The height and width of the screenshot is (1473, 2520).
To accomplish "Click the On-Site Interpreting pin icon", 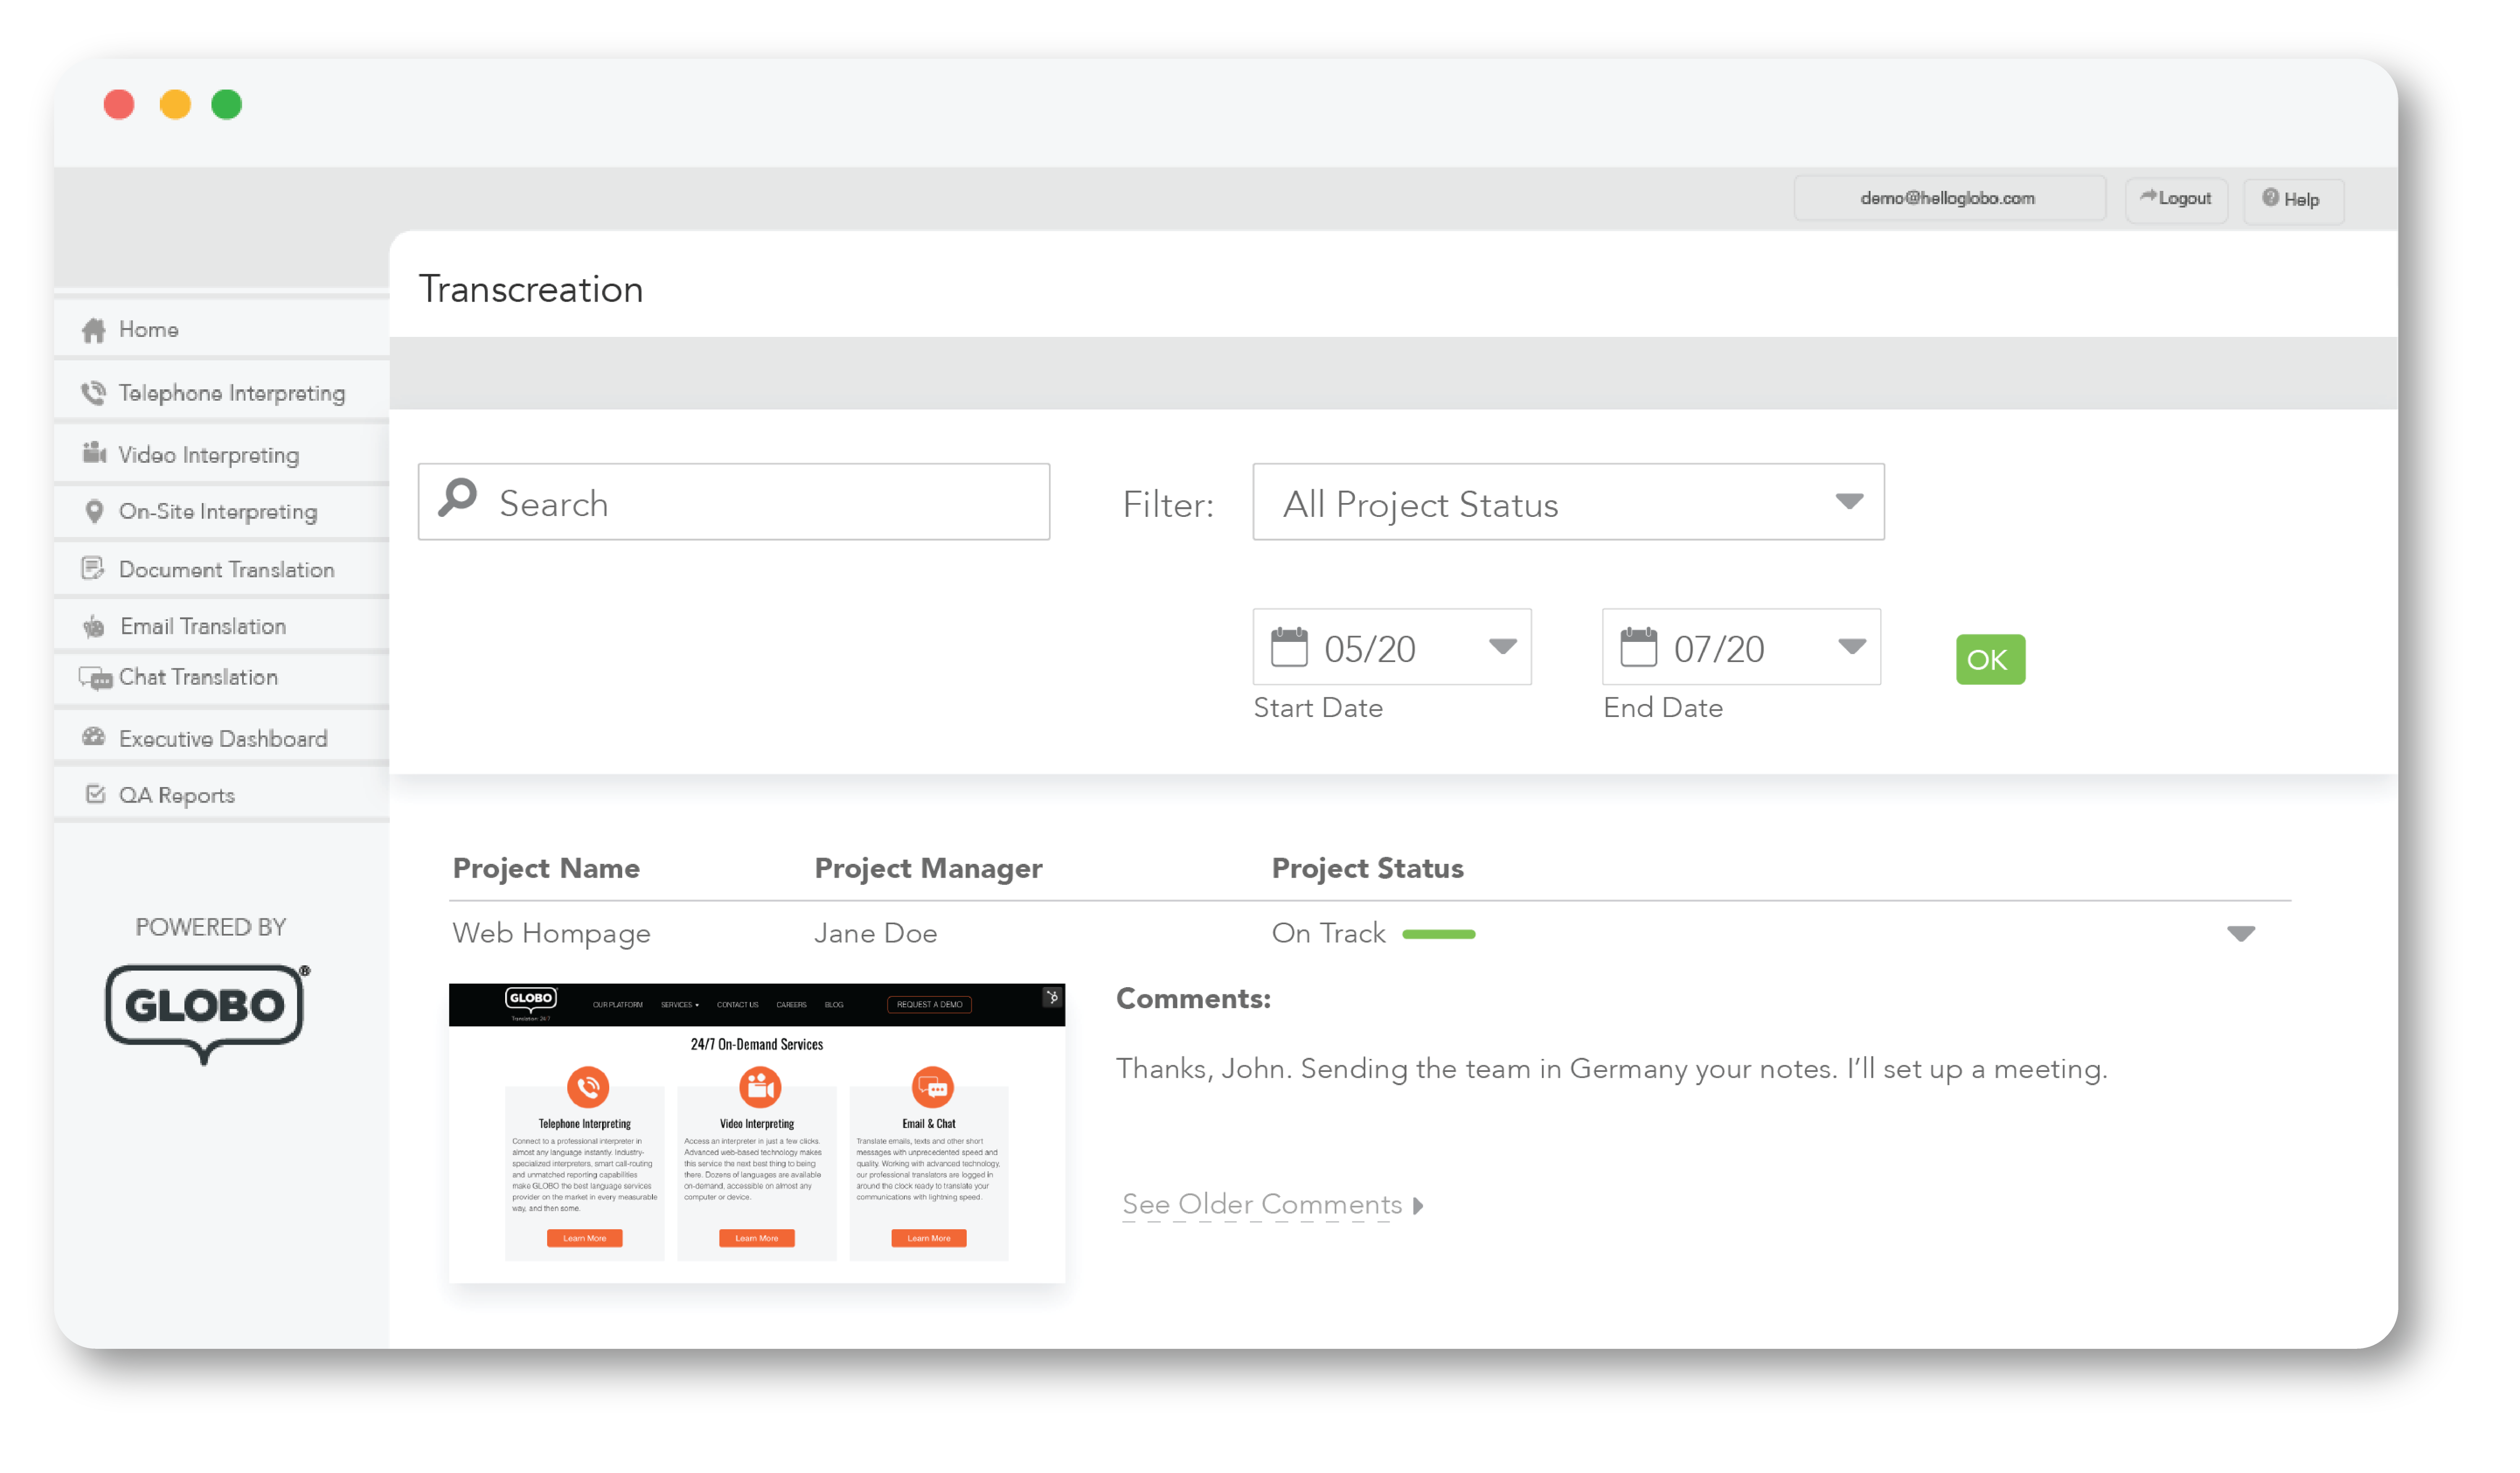I will (x=94, y=511).
